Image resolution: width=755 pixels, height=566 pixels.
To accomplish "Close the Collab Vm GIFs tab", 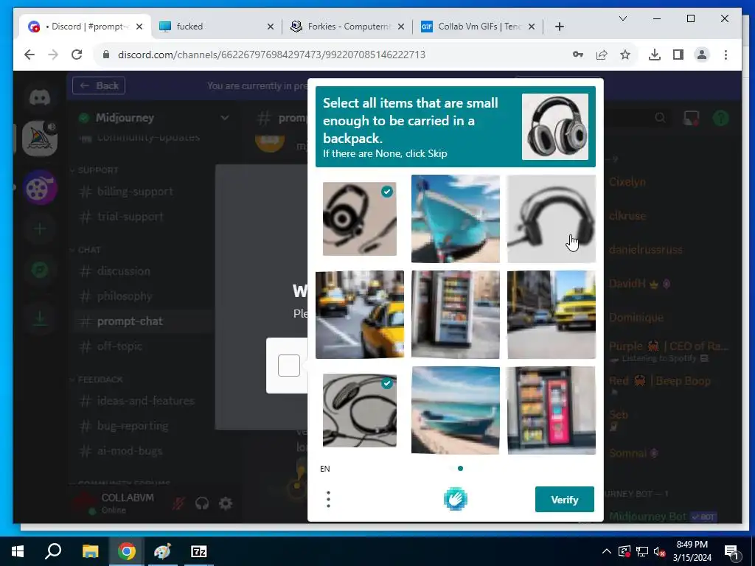I will (532, 27).
